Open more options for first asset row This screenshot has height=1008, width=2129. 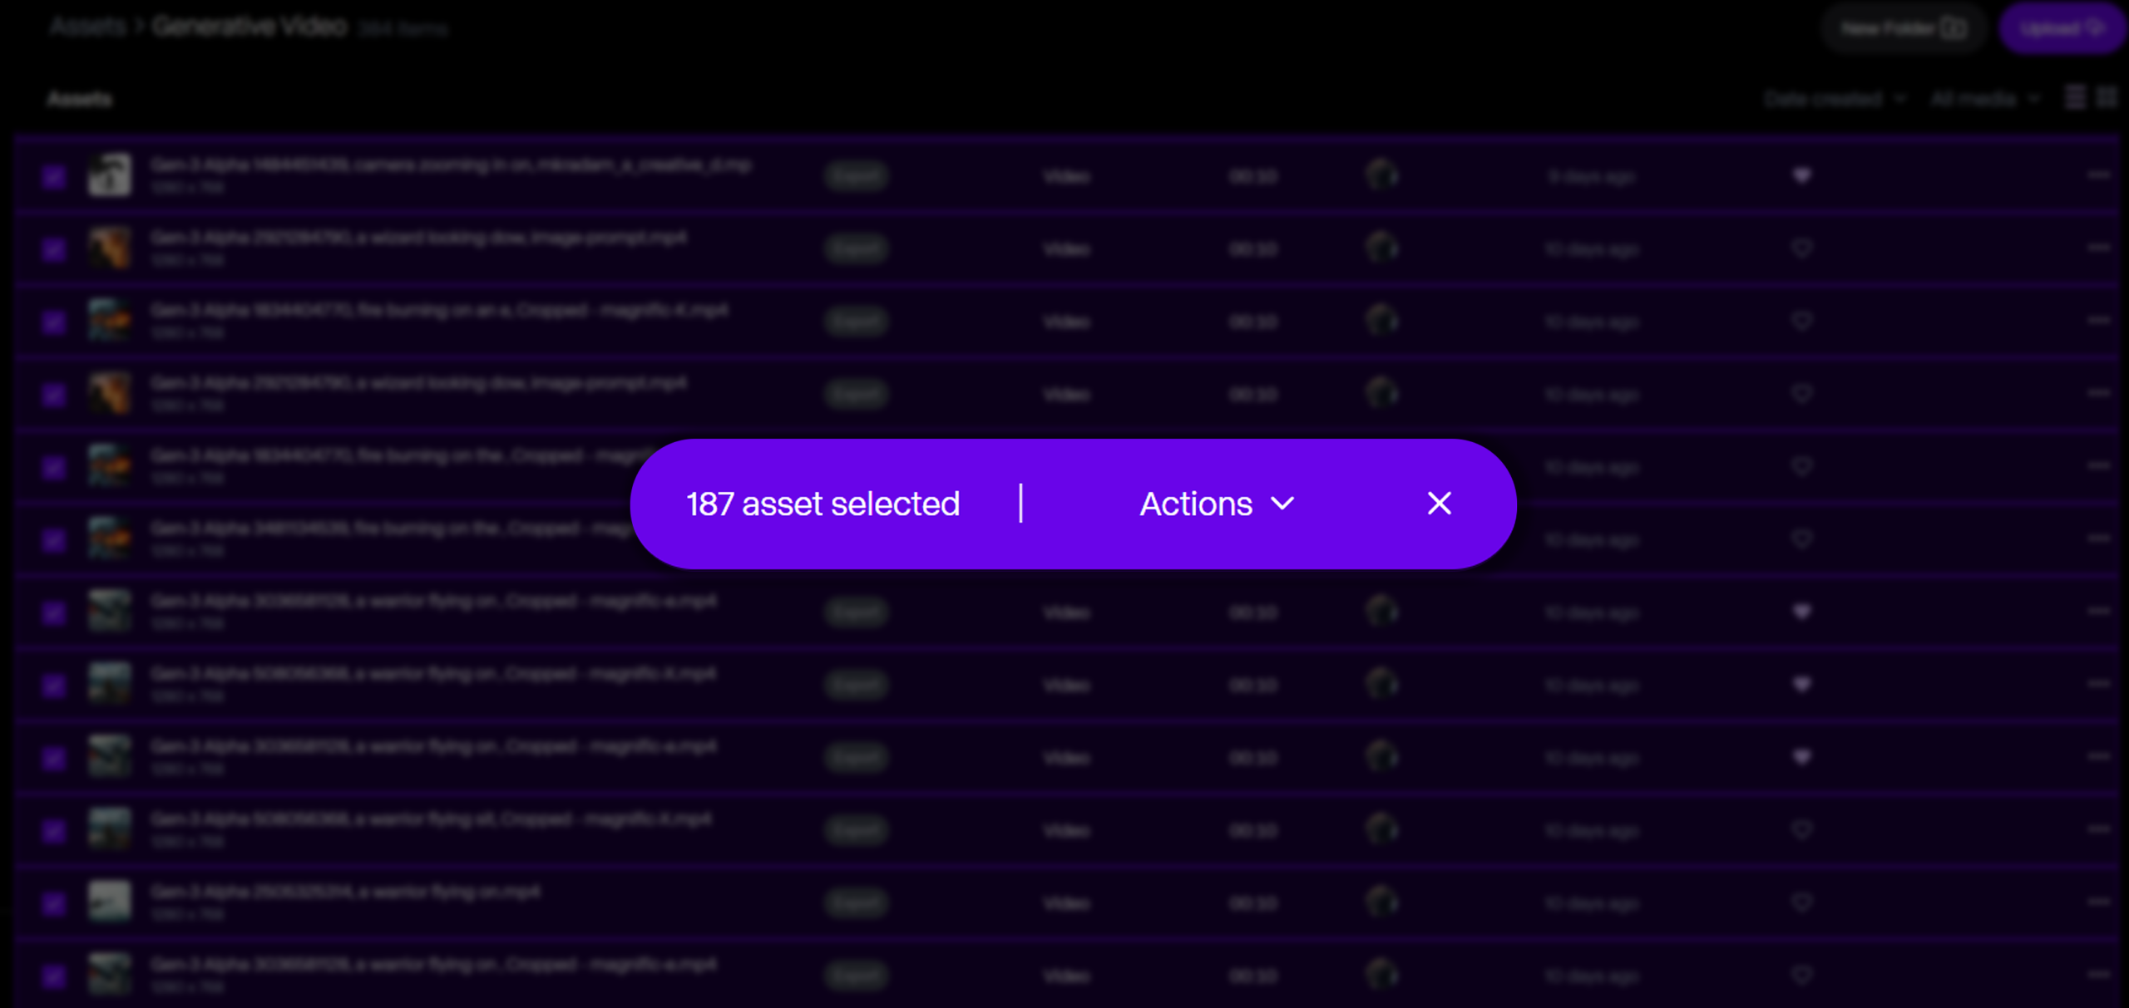point(2098,175)
